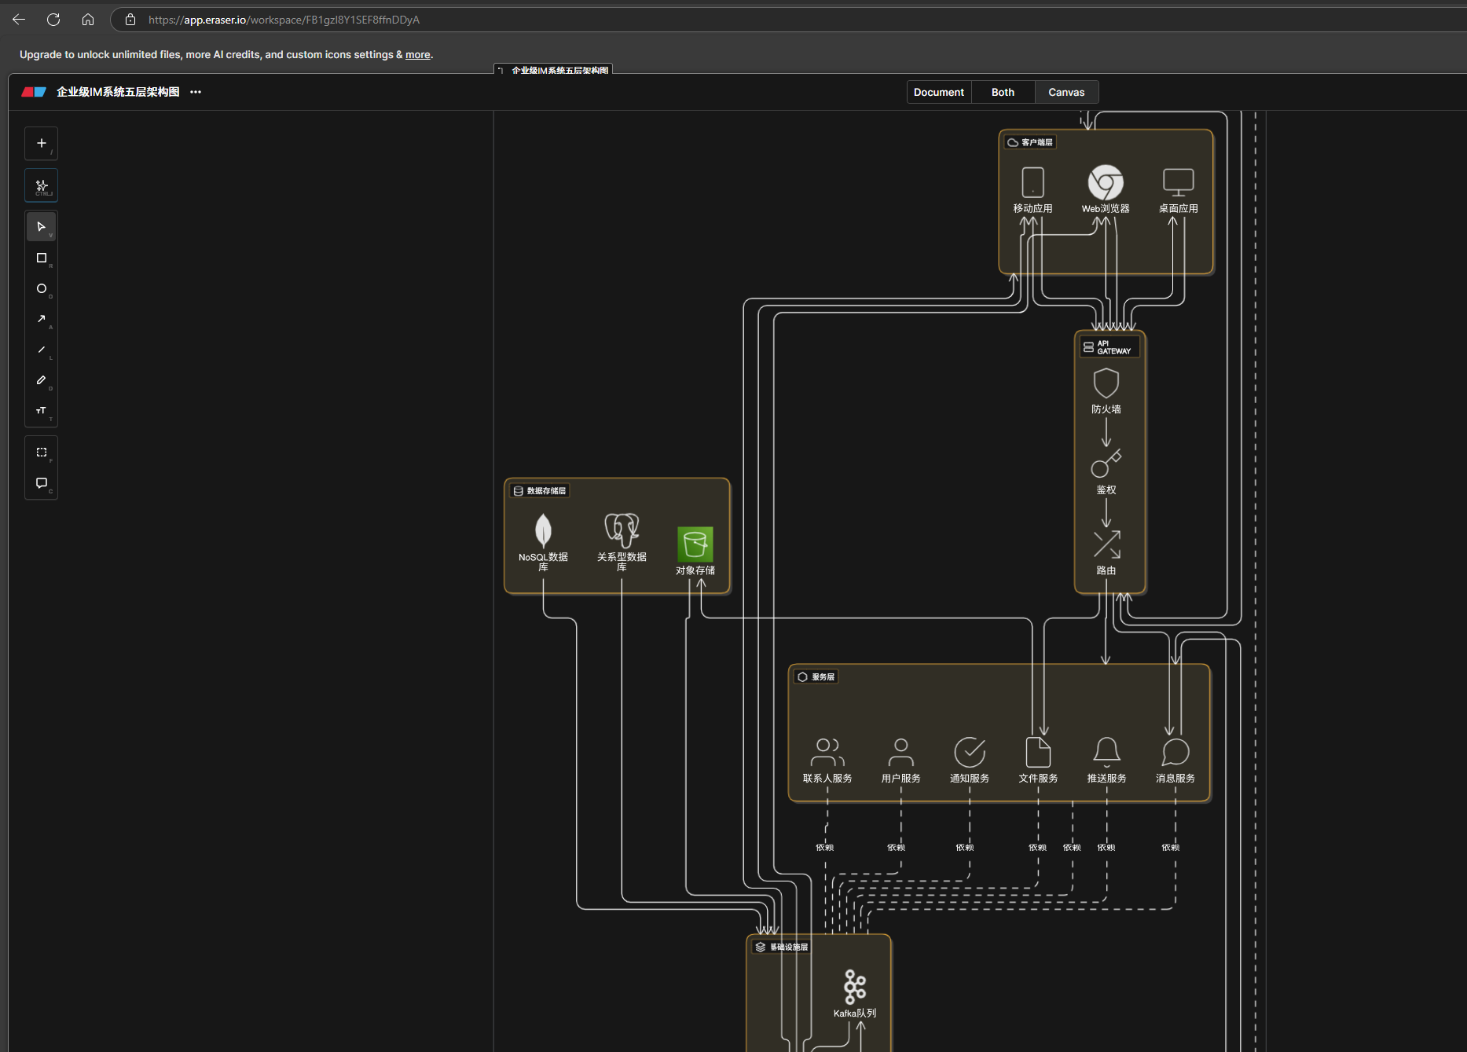The height and width of the screenshot is (1052, 1467).
Task: Select the Kafka队列 node icon
Action: [855, 988]
